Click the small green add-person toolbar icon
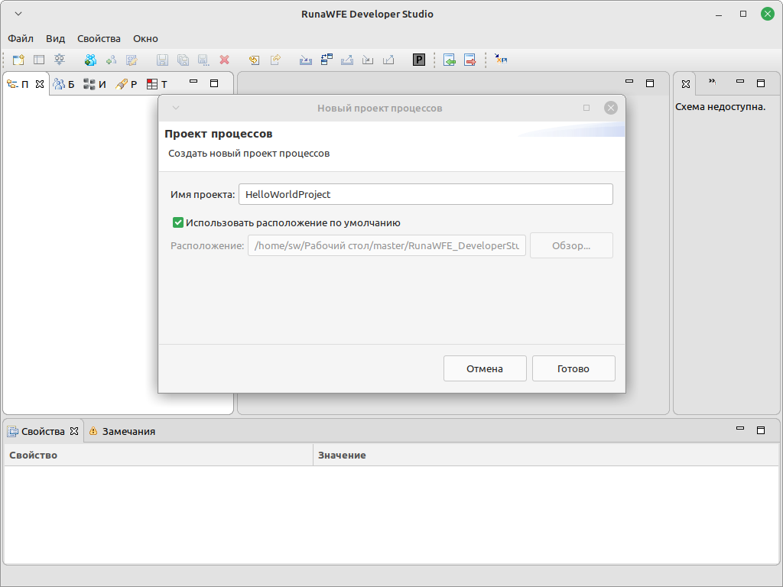Viewport: 783px width, 587px height. point(111,60)
